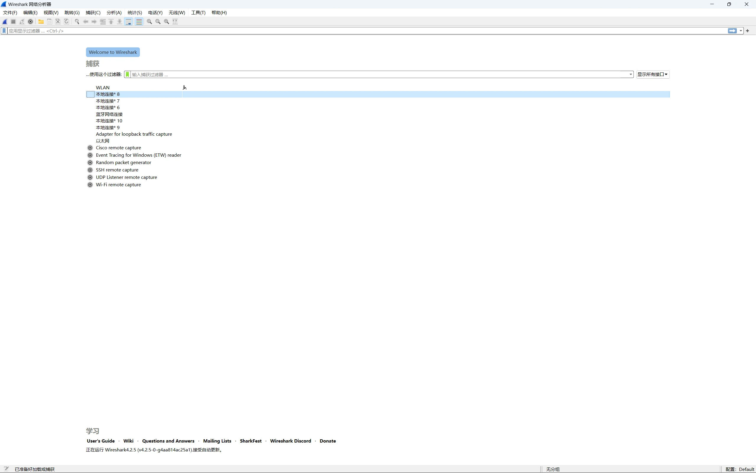Click gear icon beside UDP Listener remote capture
Viewport: 756px width, 473px height.
[90, 177]
